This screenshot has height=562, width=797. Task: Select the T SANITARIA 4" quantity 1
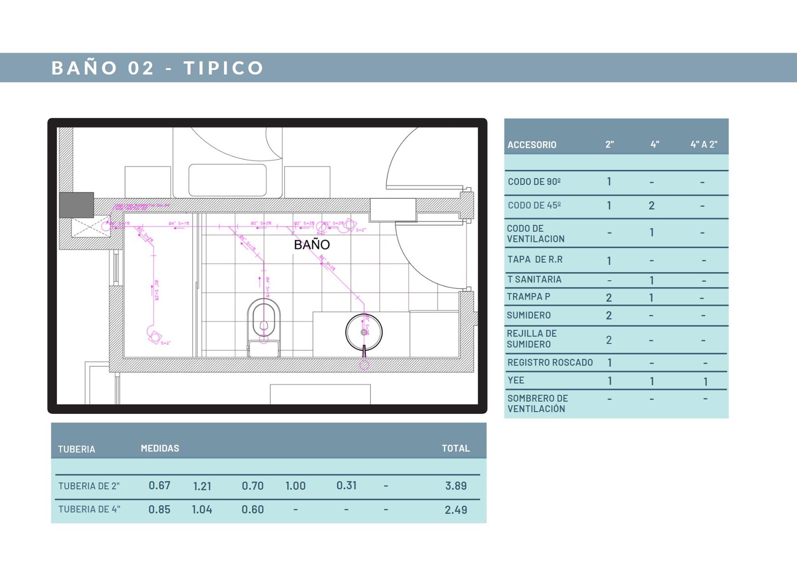[652, 280]
